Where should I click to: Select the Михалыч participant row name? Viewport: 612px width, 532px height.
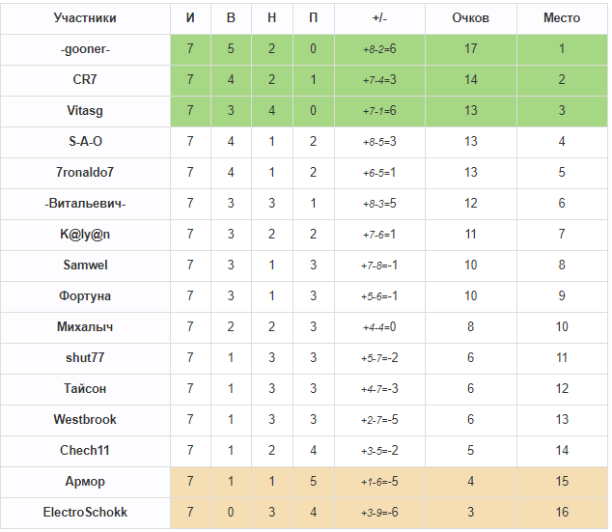coord(85,326)
